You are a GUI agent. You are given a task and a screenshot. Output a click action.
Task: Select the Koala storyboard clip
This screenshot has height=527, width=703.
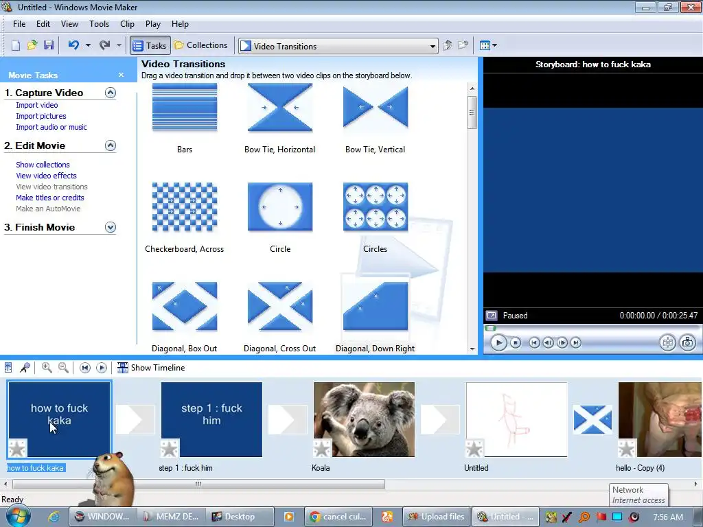pyautogui.click(x=364, y=419)
